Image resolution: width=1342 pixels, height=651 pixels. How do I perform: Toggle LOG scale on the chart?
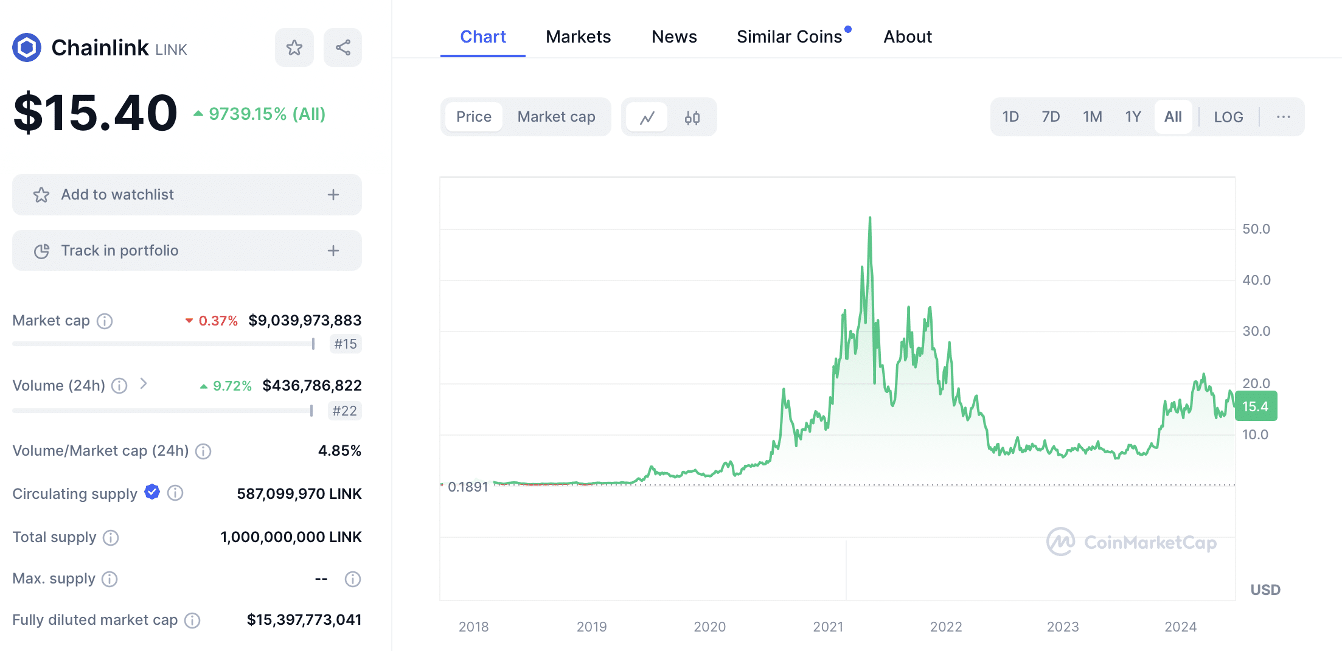pos(1228,117)
